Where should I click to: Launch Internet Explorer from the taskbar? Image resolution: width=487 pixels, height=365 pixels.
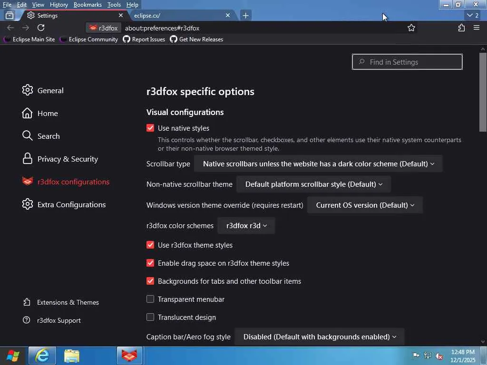[42, 355]
